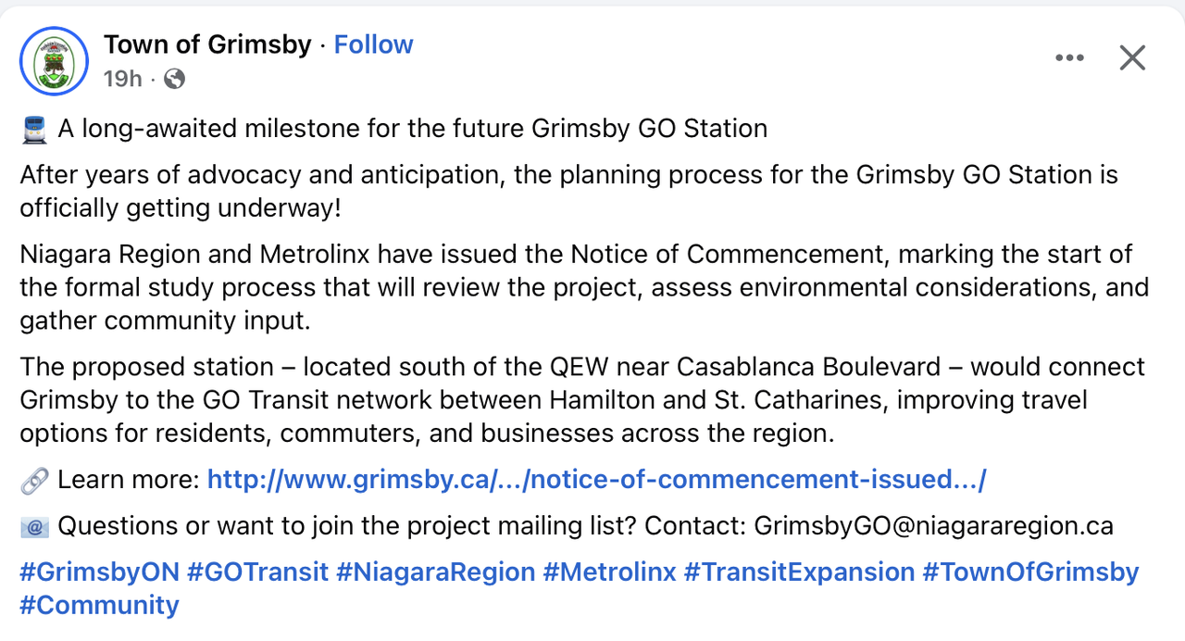This screenshot has width=1185, height=641.
Task: Click the headline text about Grimsby GO Station
Action: point(413,128)
